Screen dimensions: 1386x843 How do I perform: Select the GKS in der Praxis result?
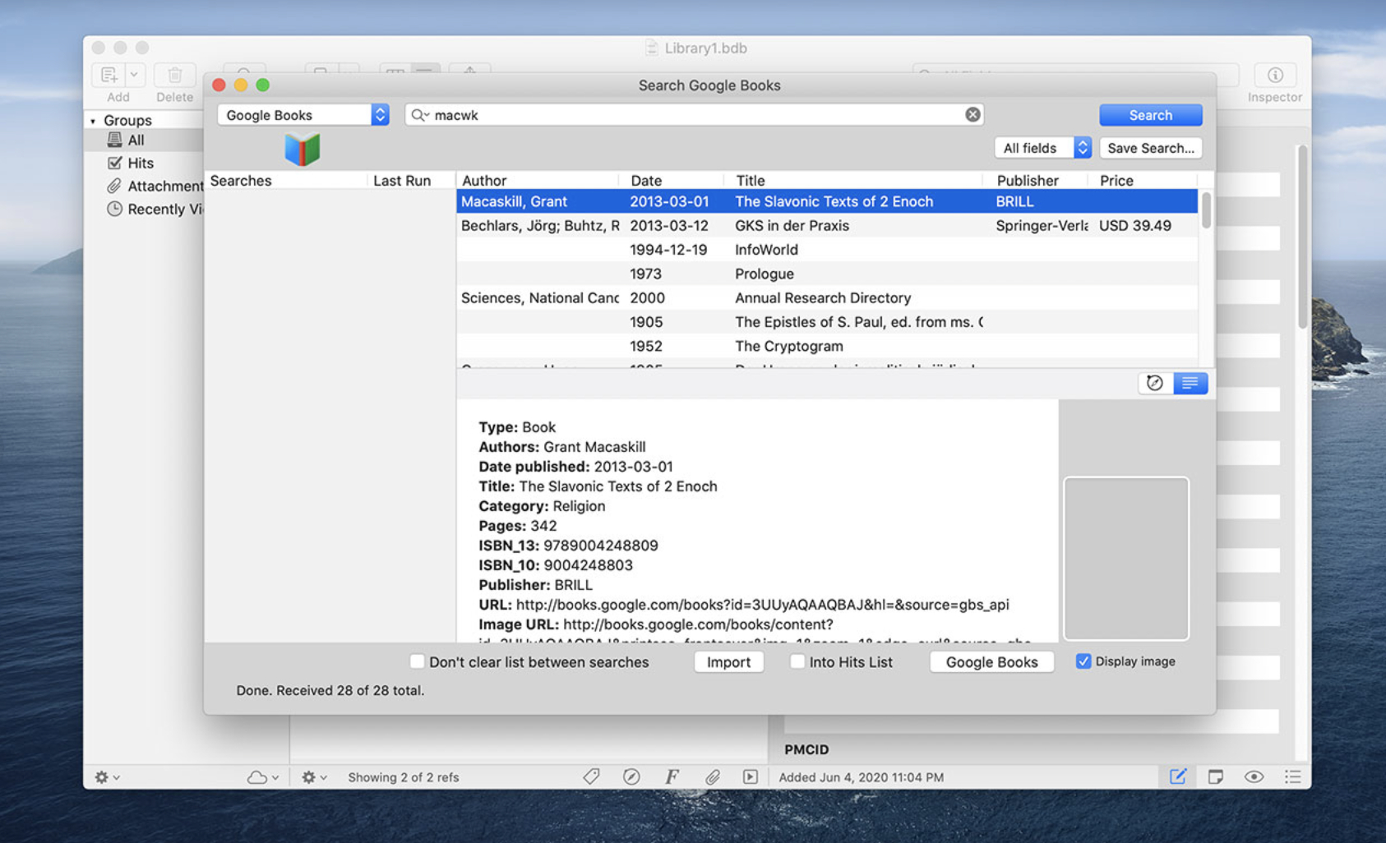tap(791, 225)
